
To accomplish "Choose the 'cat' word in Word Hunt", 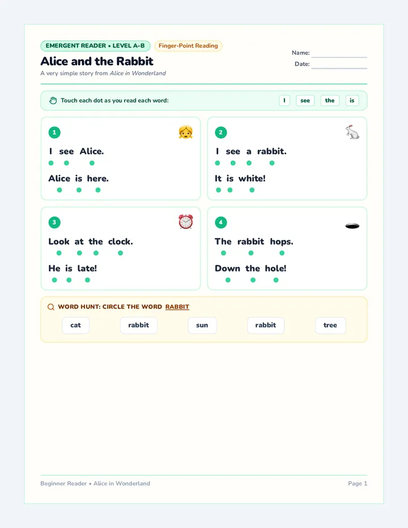I will pyautogui.click(x=75, y=325).
